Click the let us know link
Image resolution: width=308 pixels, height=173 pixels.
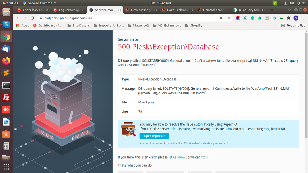click(x=177, y=157)
